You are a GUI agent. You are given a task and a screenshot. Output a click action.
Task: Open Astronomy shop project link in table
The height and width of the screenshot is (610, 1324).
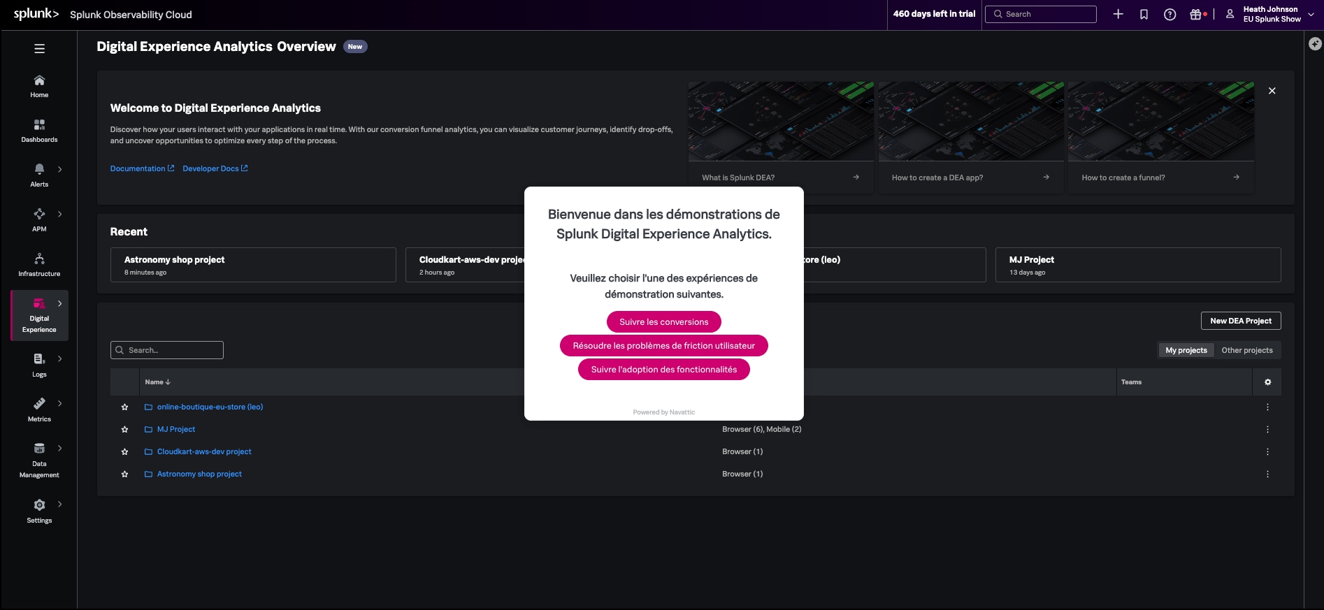[x=199, y=474]
